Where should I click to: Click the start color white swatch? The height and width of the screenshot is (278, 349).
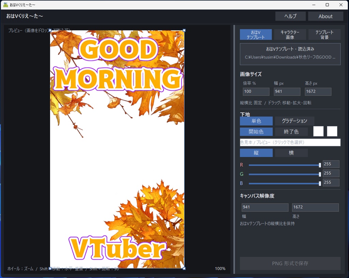318,131
